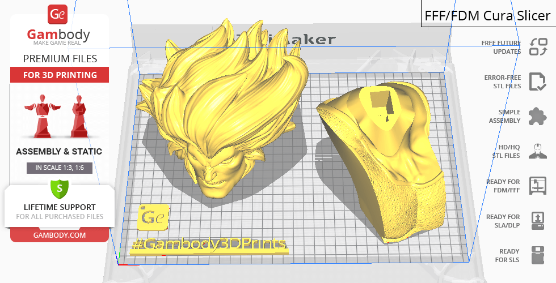The image size is (556, 283).
Task: Click the Free Future Updates arrows icon
Action: pos(537,47)
